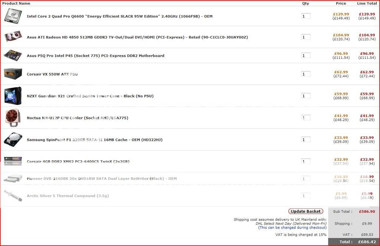Open the Intel Core 2 Quad Pro Q6600 product link
Image resolution: width=380 pixels, height=246 pixels.
pyautogui.click(x=119, y=16)
